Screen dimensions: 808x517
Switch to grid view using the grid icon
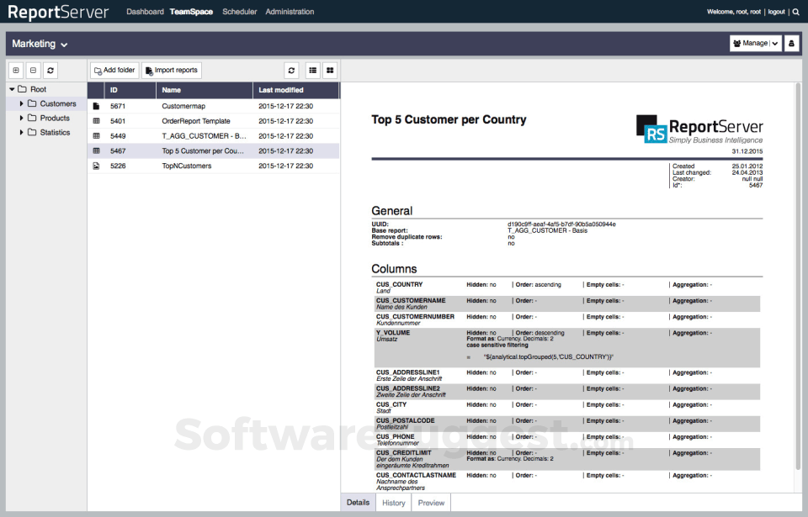328,70
